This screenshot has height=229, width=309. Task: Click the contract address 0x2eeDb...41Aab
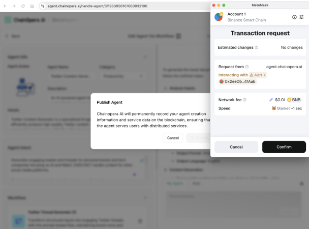tap(237, 81)
